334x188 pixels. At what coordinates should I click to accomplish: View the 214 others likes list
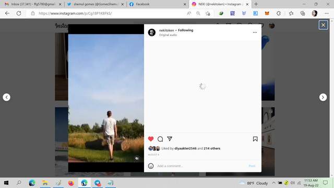212,148
